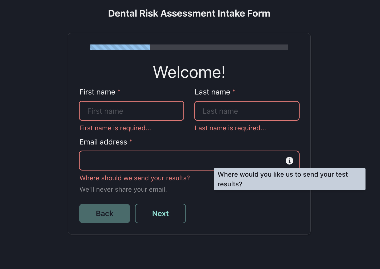Click the tooltip about sending test results
The image size is (380, 269).
[289, 179]
